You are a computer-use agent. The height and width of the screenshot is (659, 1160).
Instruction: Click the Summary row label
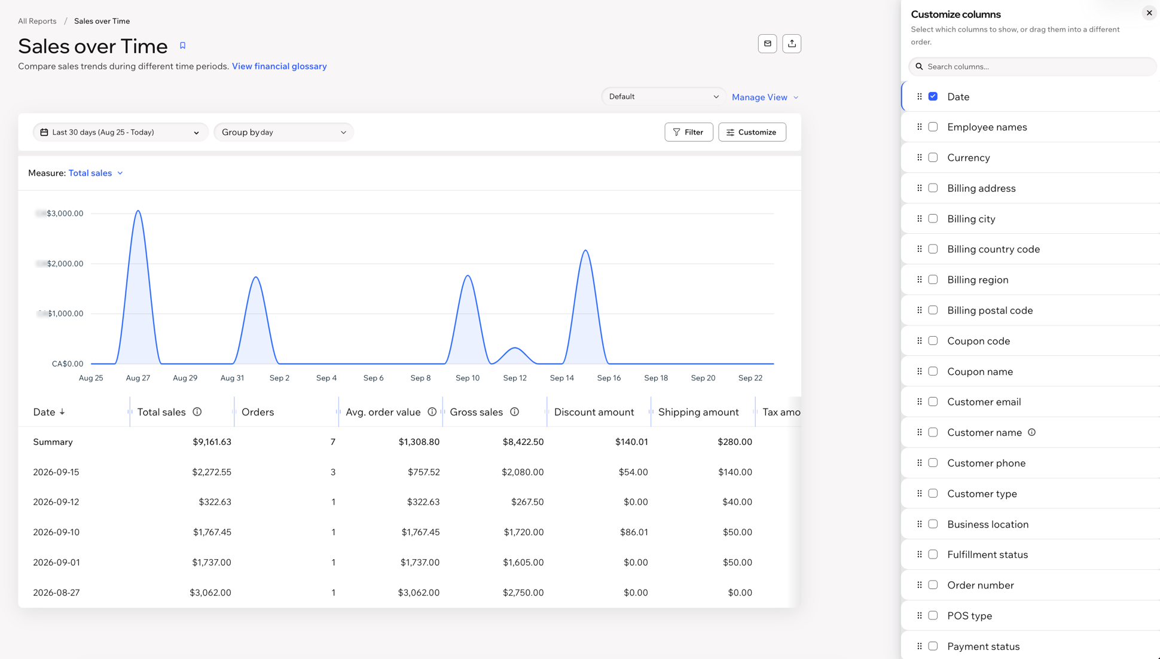[x=53, y=442]
